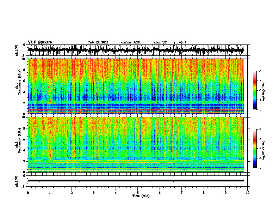
Task: Click the "-7" label on ch.2 color bar
Action: tap(260, 168)
